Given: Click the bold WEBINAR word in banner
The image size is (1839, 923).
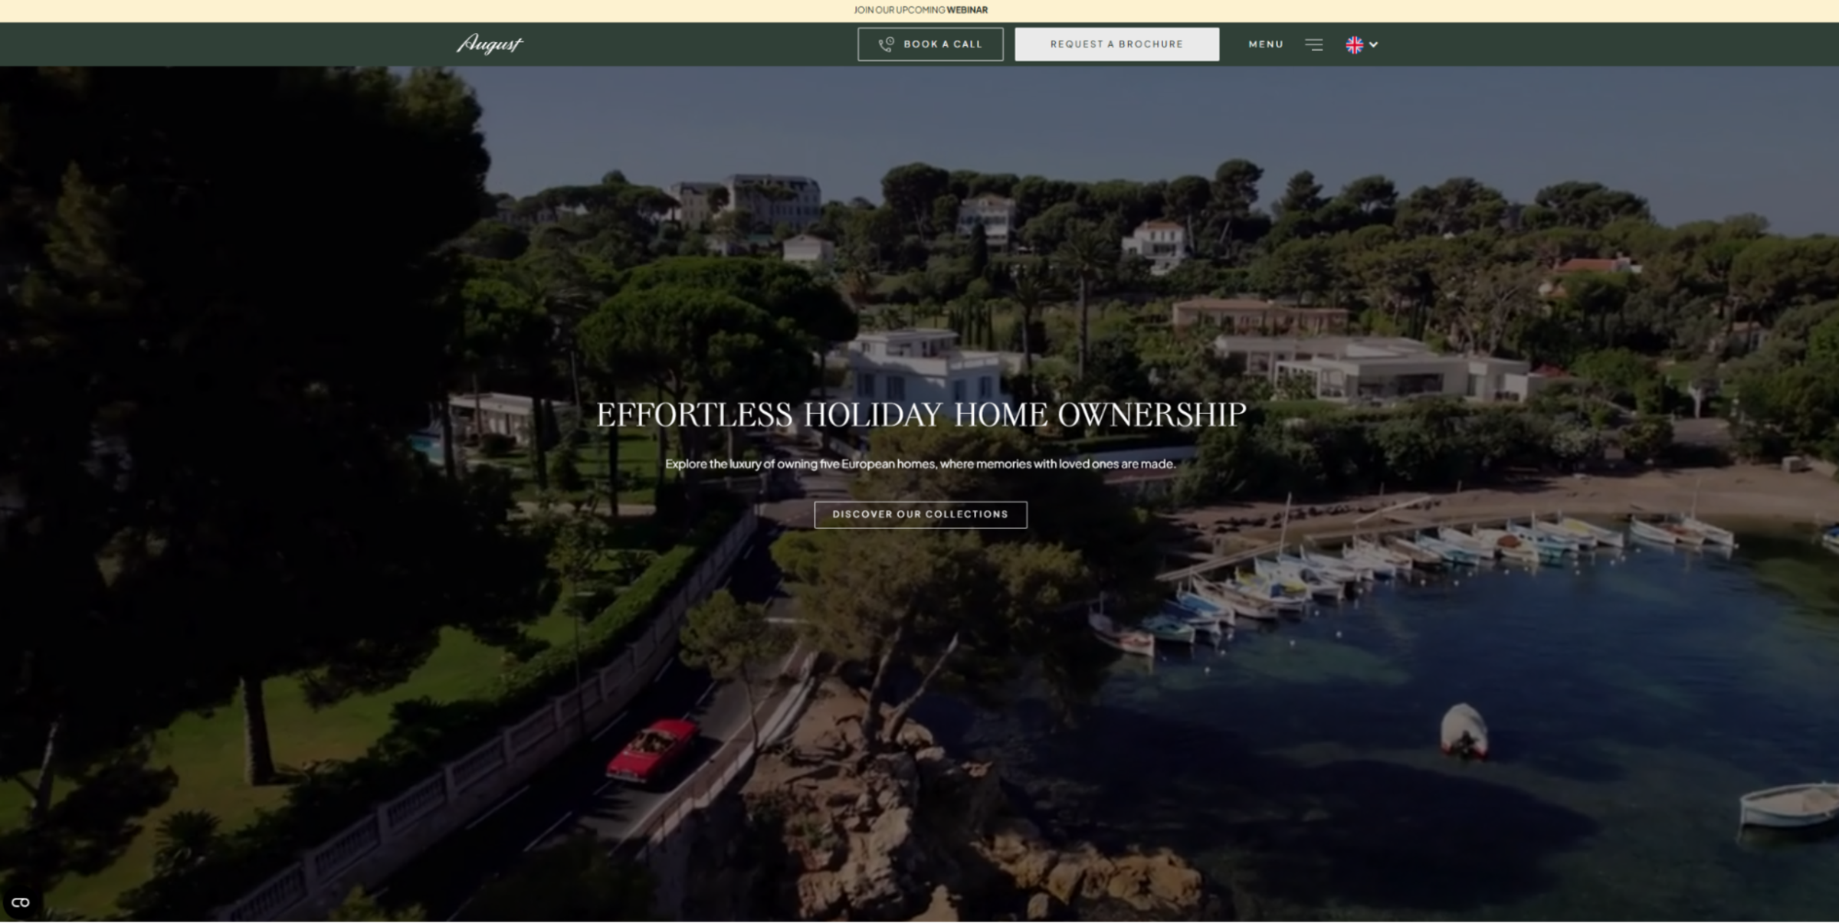Looking at the screenshot, I should point(967,10).
